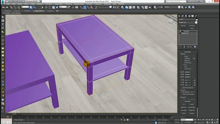This screenshot has height=124, width=220.
Task: Click the object color swatch beside name
Action: coord(197,19)
